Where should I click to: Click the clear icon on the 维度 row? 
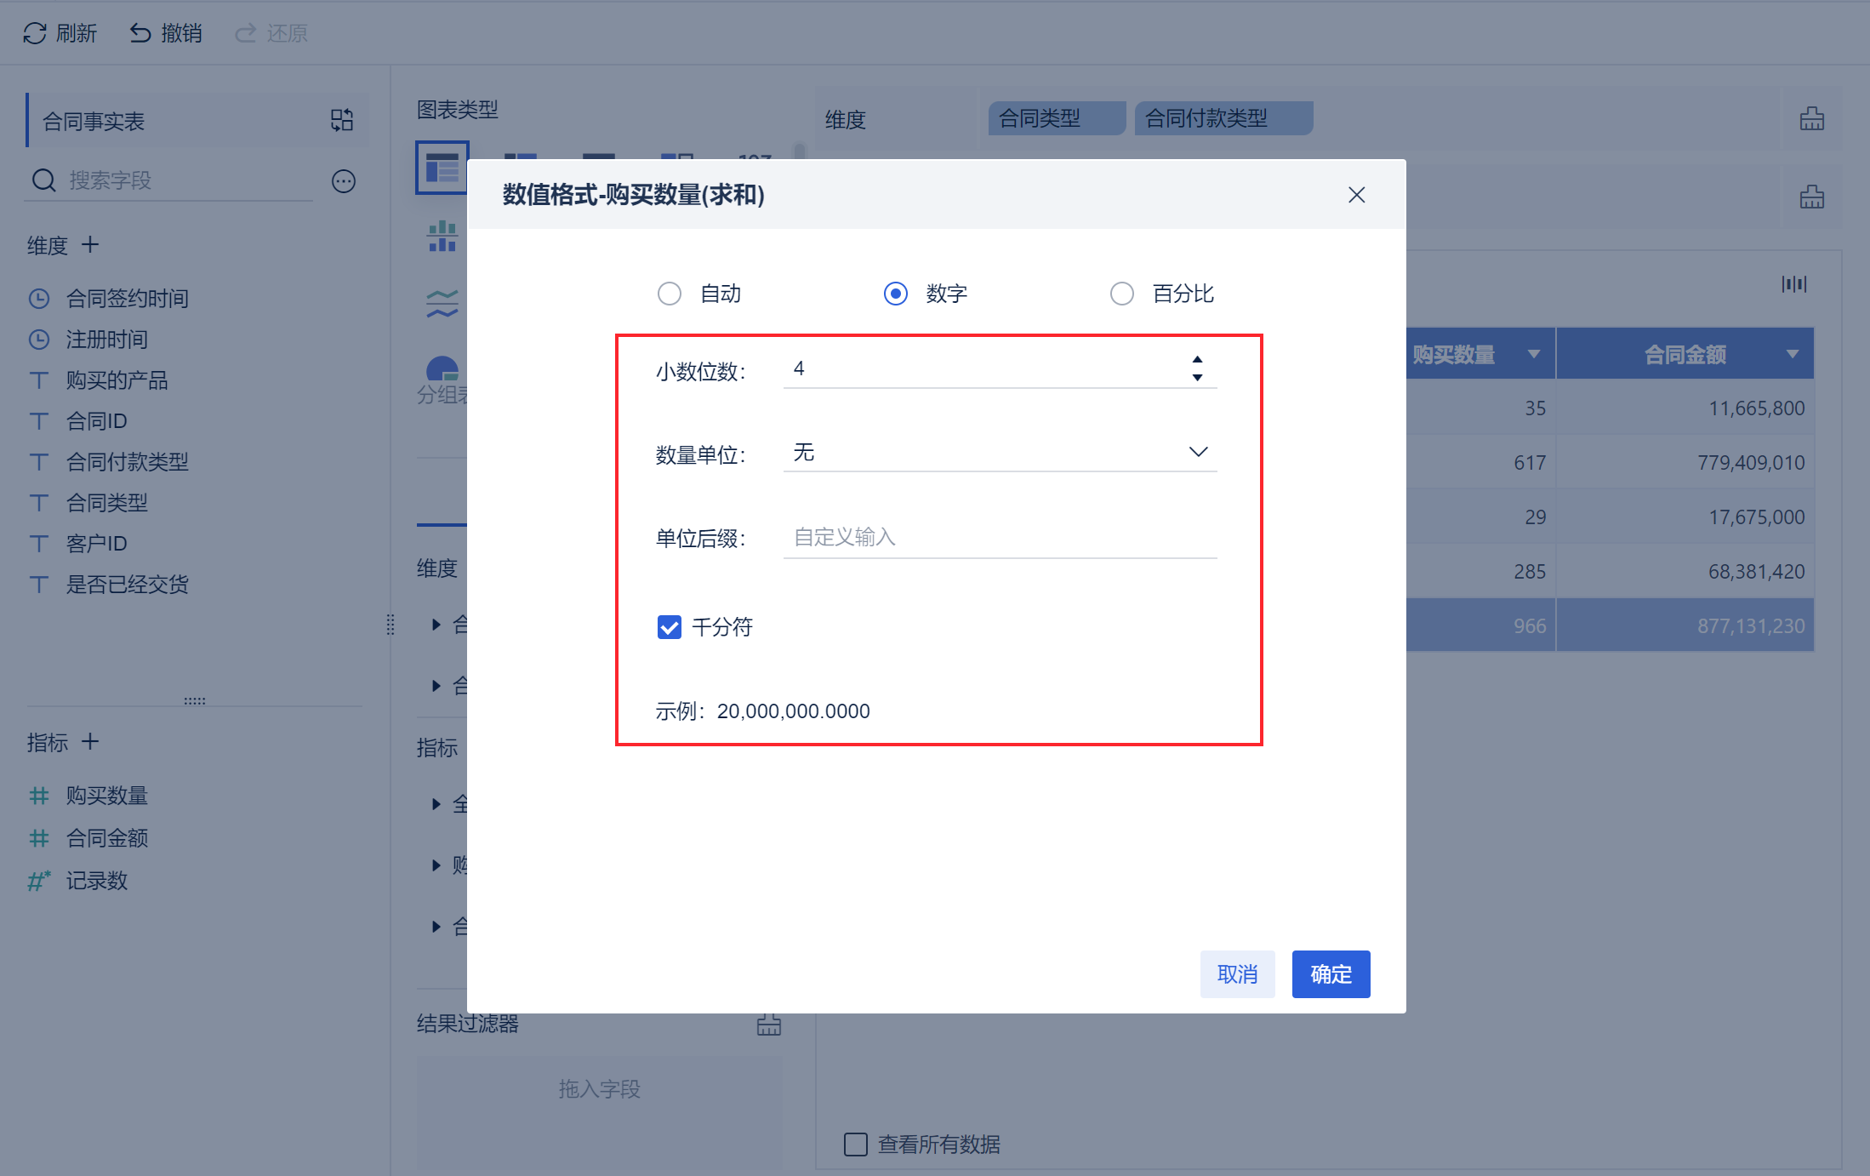pyautogui.click(x=1812, y=118)
